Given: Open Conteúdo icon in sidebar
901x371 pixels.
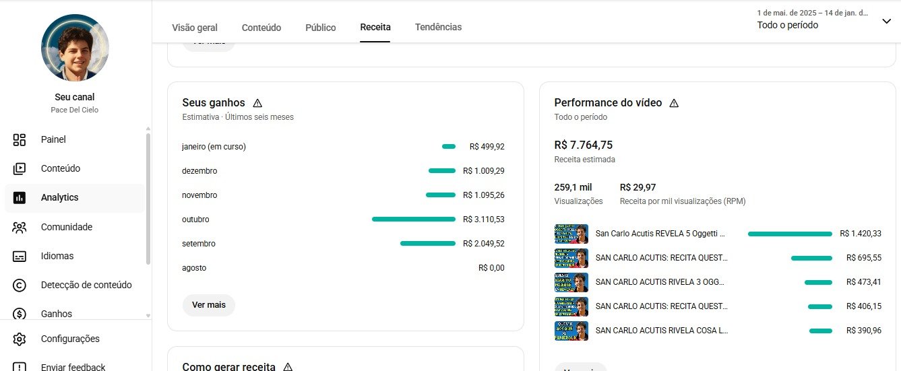Looking at the screenshot, I should 20,169.
